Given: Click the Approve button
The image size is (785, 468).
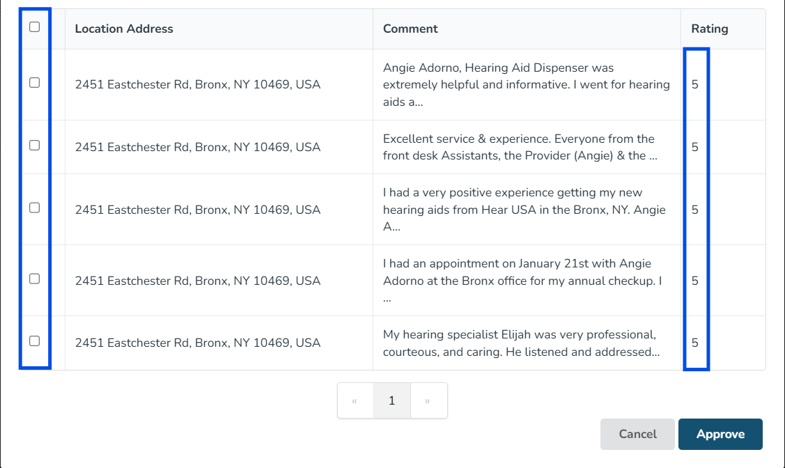Looking at the screenshot, I should click(x=720, y=435).
